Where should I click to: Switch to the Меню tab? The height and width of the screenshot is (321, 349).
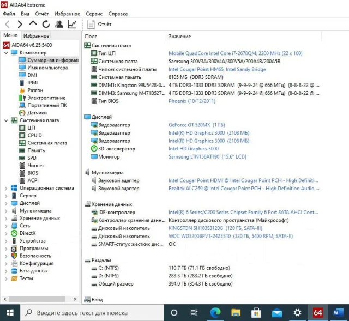(10, 35)
